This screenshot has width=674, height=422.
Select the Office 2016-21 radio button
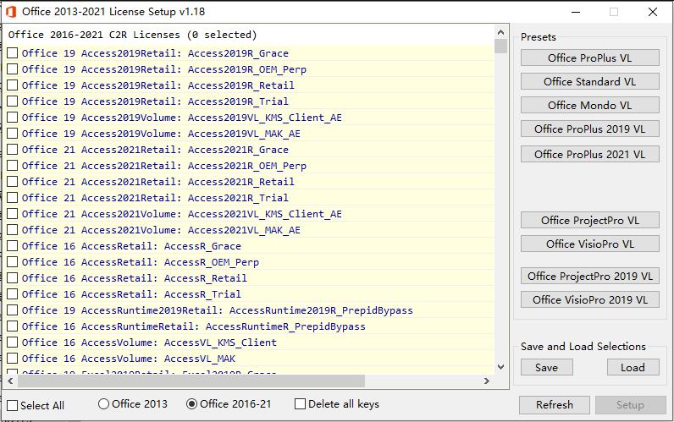pos(191,404)
